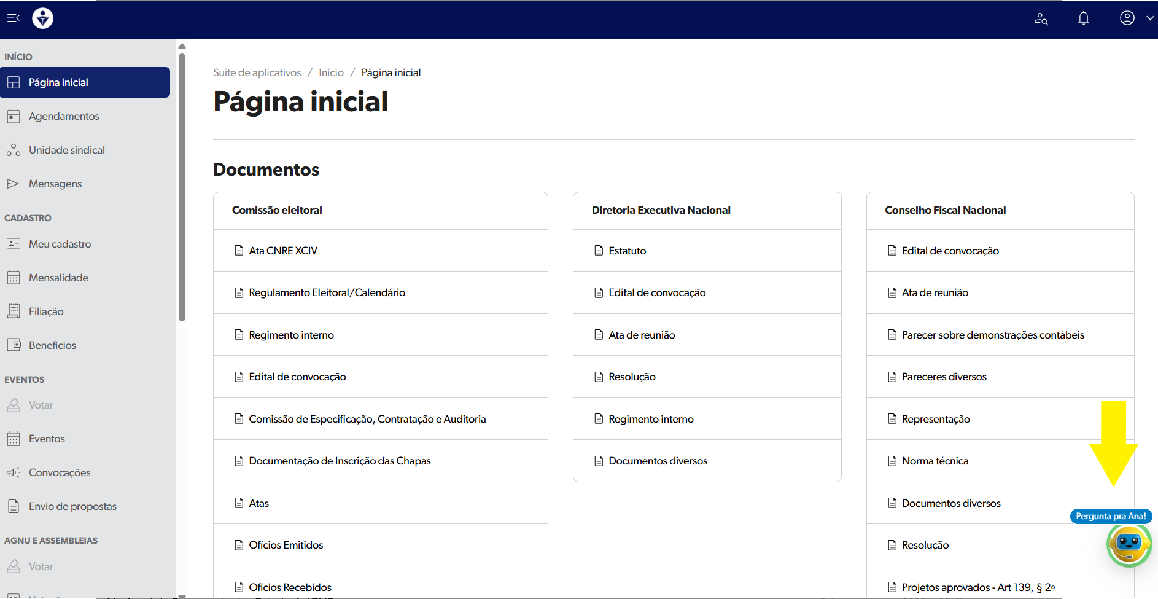
Task: Open the user account profile icon
Action: [x=1127, y=18]
